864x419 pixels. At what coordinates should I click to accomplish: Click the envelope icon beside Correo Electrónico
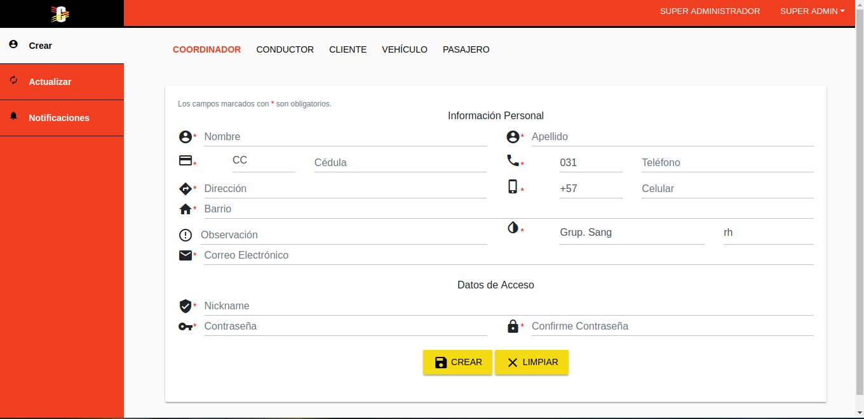pyautogui.click(x=185, y=255)
